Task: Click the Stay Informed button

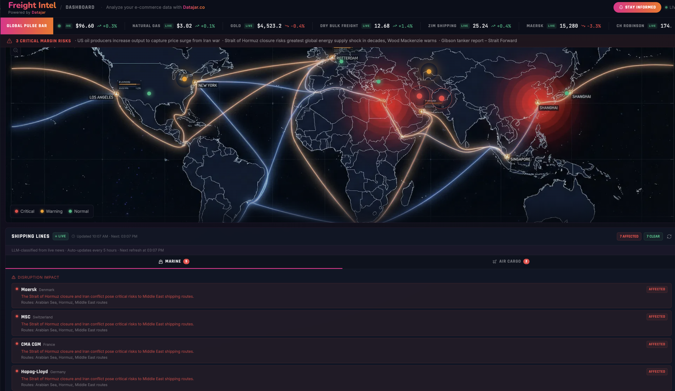Action: click(x=637, y=7)
